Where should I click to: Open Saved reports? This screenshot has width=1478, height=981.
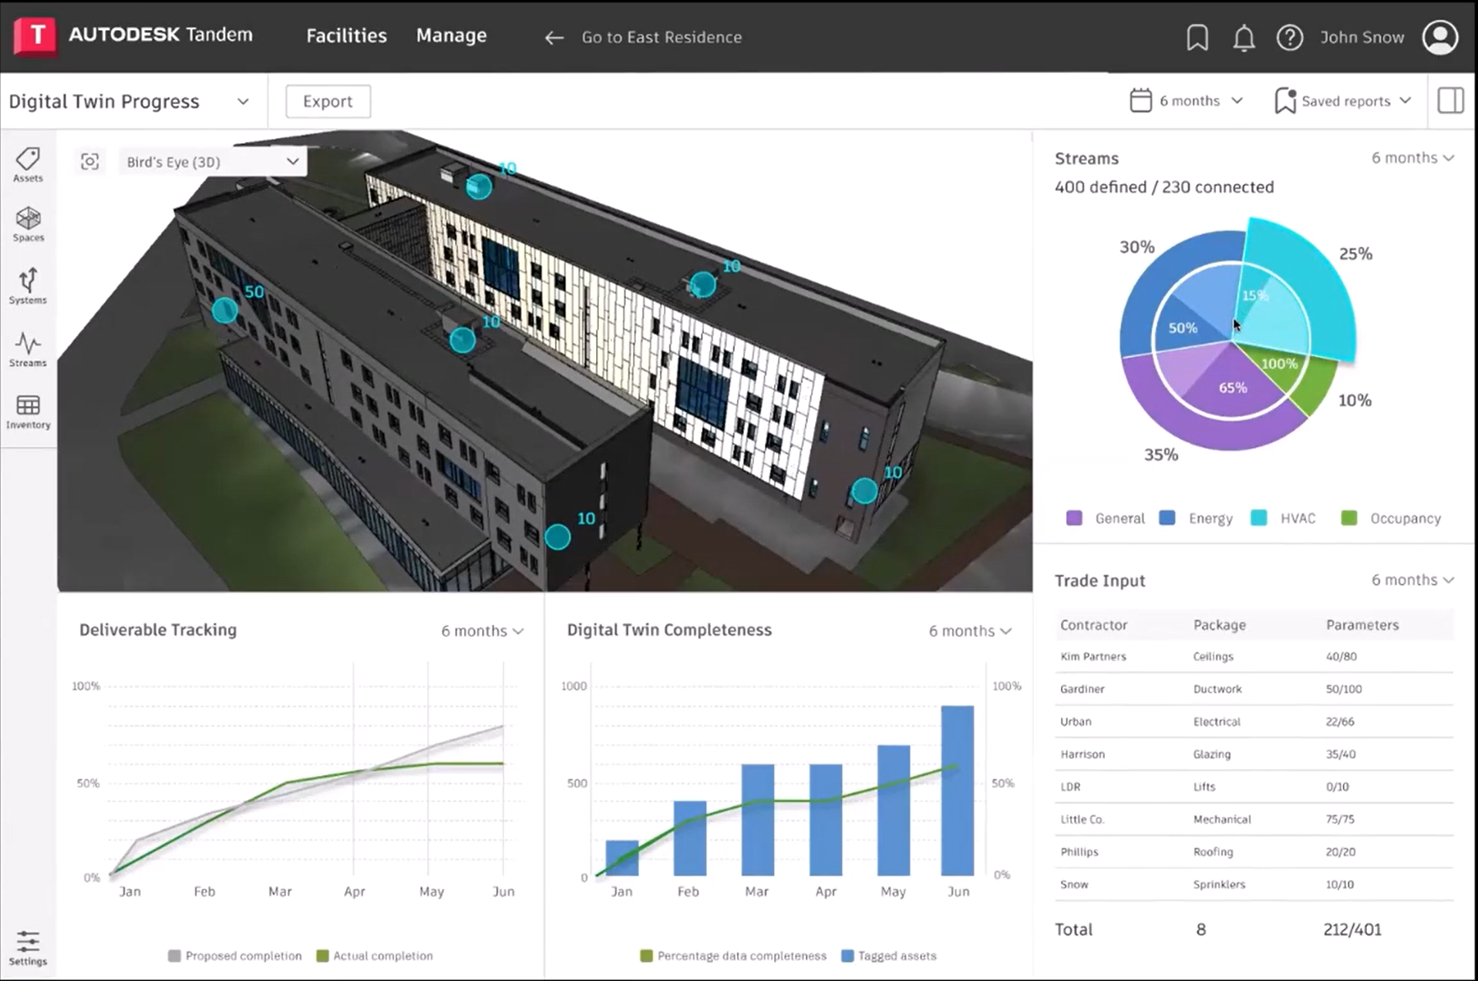[1342, 101]
